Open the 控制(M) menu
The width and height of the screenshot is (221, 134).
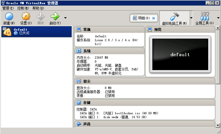pos(23,8)
